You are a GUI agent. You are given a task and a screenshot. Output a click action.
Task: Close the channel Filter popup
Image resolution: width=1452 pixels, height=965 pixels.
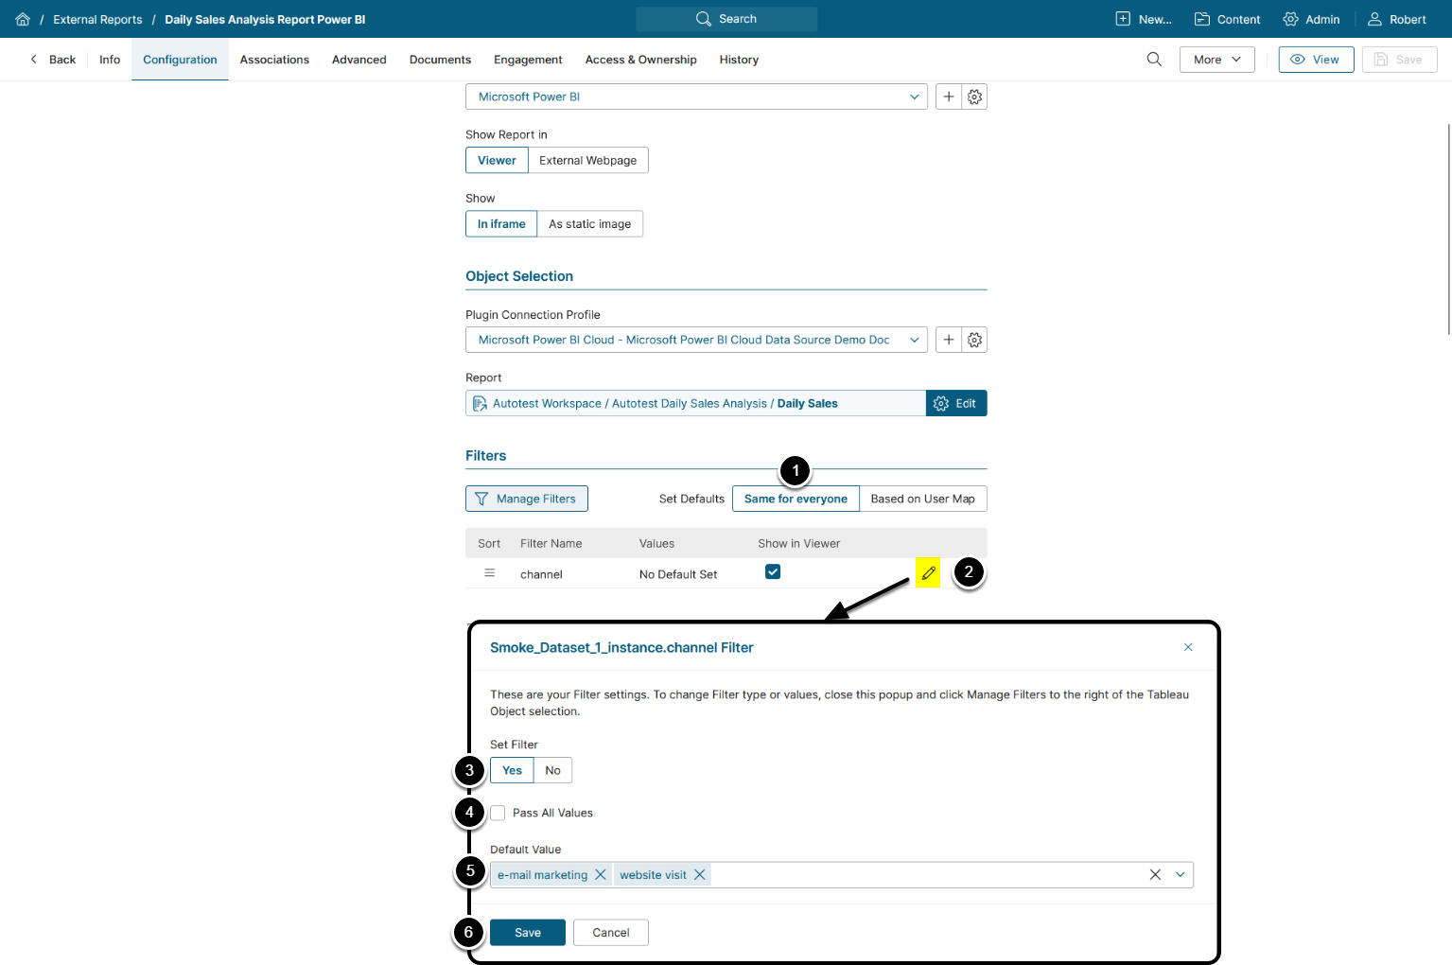tap(1188, 647)
